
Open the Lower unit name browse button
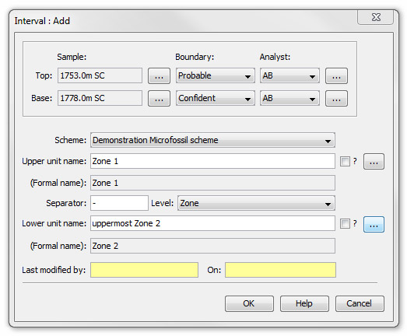click(374, 225)
